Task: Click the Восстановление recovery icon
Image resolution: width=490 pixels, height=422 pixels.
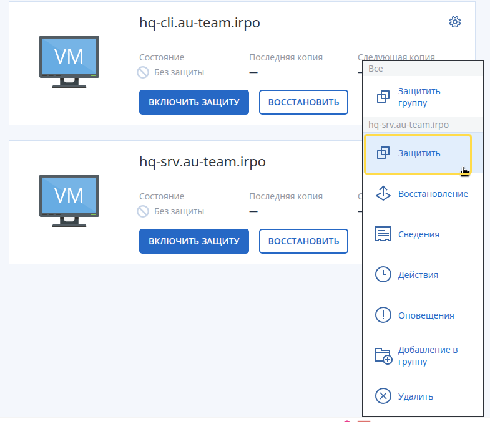Action: 383,193
